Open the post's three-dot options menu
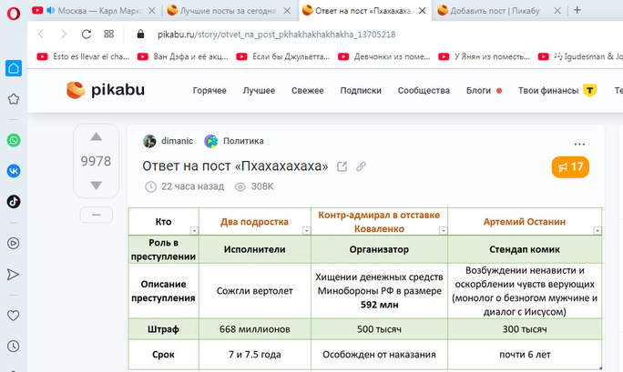Image resolution: width=623 pixels, height=372 pixels. point(580,144)
